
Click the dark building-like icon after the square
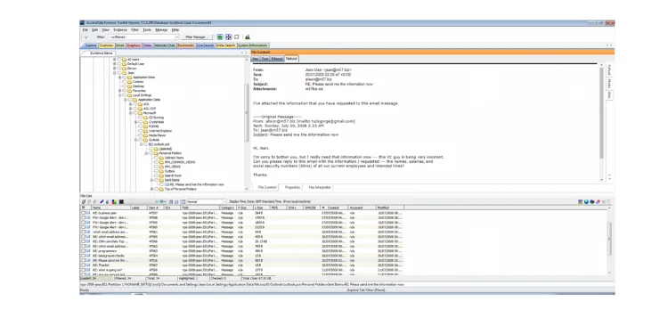(248, 37)
